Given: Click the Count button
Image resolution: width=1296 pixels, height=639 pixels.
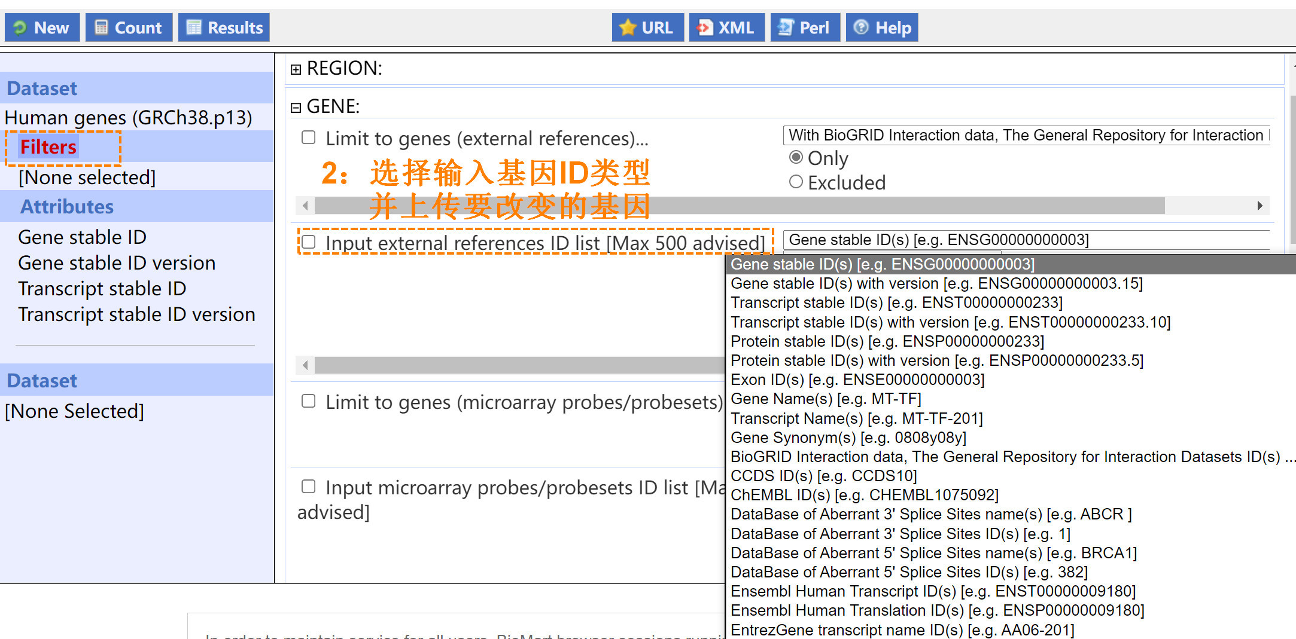Looking at the screenshot, I should pyautogui.click(x=129, y=27).
